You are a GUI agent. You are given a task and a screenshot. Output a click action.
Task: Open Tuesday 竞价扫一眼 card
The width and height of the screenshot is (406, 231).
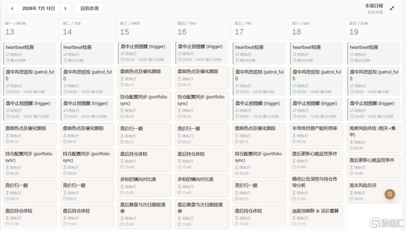tap(87, 192)
